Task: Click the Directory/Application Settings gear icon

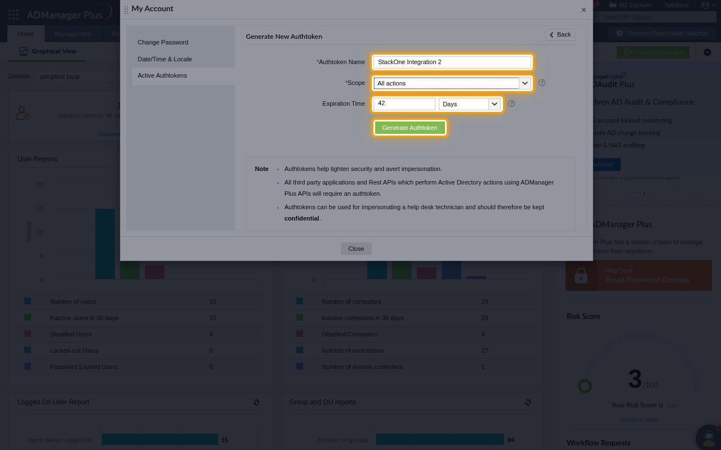Action: point(620,33)
